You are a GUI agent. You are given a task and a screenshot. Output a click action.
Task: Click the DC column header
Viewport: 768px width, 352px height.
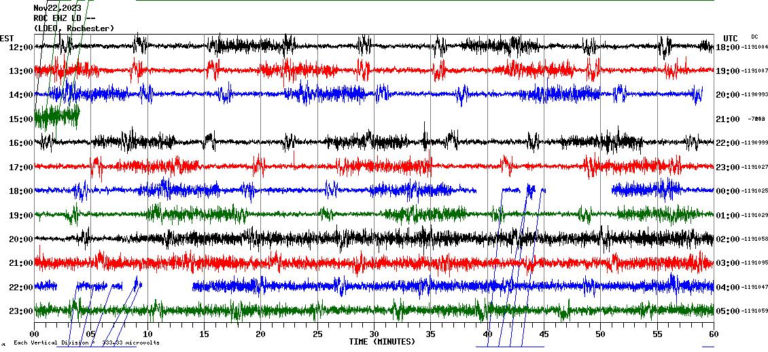[754, 37]
